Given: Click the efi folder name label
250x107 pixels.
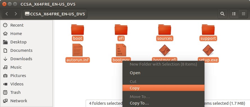Looking at the screenshot, I should point(121,38).
